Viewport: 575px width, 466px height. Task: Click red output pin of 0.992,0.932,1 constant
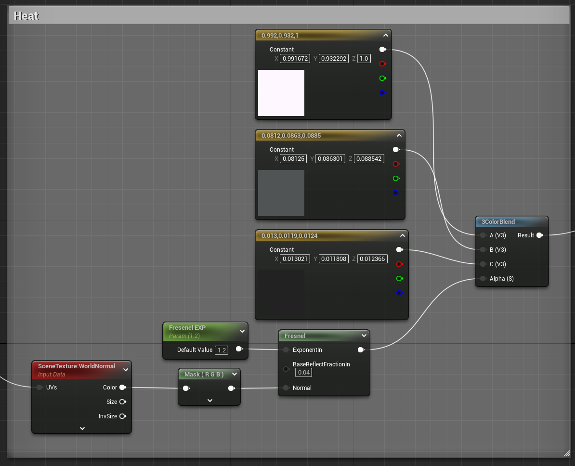tap(382, 64)
